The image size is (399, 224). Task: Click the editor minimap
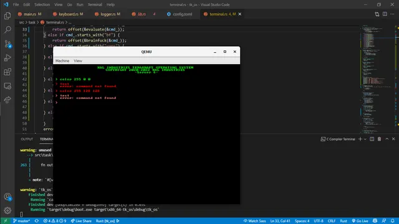point(377,79)
